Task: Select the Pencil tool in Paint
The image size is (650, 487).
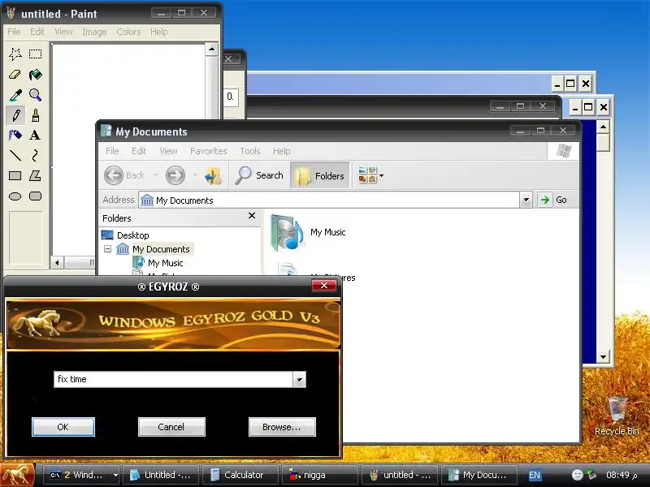Action: click(x=15, y=115)
